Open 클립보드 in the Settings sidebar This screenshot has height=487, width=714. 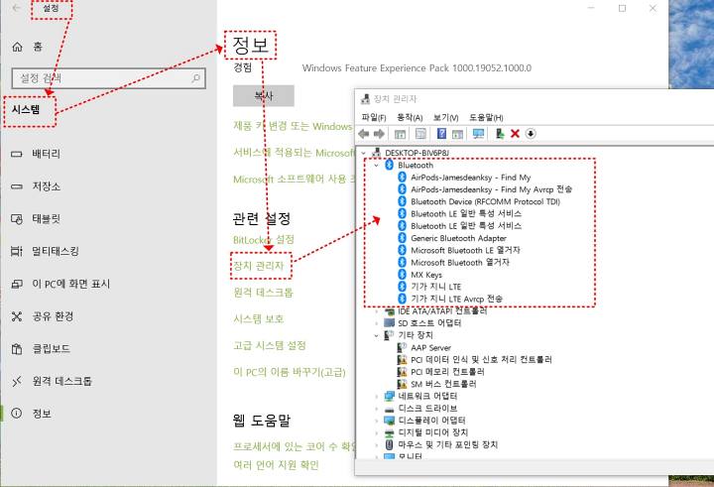pos(51,348)
